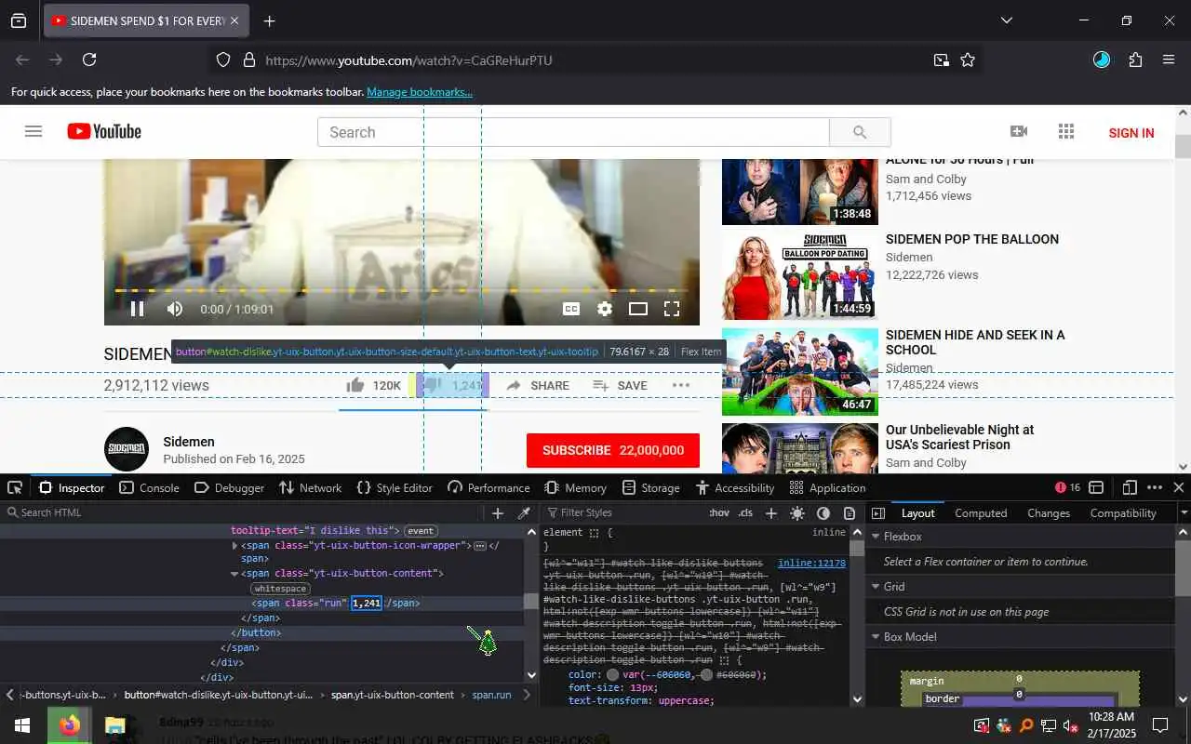Click the inline:12178 stylesheet link
This screenshot has height=744, width=1191.
(x=811, y=563)
